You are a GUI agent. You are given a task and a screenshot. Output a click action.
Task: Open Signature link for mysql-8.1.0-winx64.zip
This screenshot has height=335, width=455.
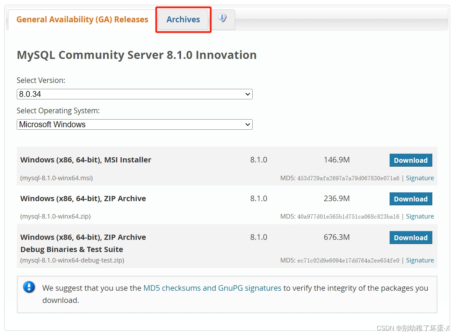420,216
